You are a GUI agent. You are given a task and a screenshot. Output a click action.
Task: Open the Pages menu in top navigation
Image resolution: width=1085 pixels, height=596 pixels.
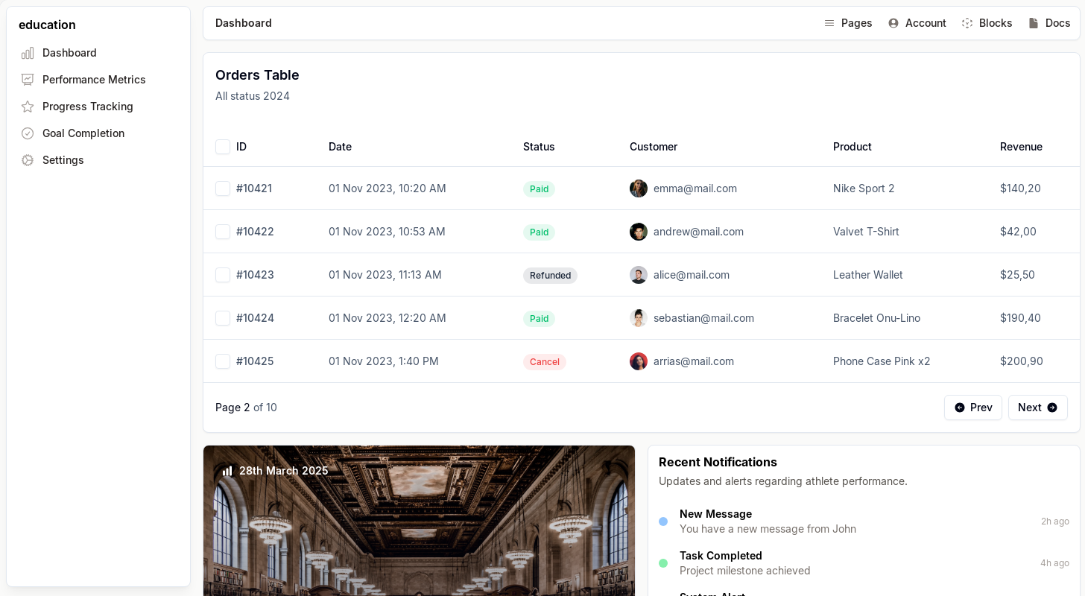[x=848, y=23]
